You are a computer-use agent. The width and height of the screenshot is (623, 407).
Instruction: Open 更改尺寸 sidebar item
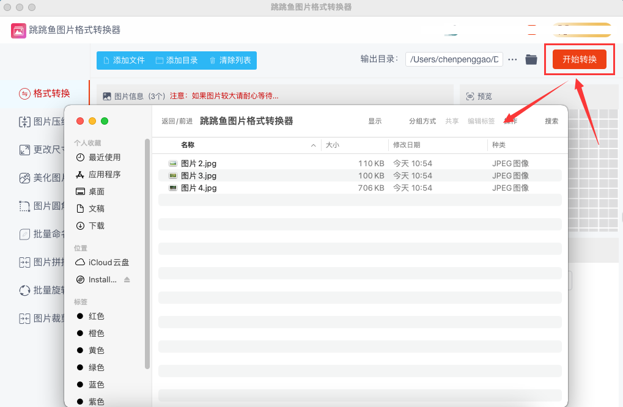[42, 150]
